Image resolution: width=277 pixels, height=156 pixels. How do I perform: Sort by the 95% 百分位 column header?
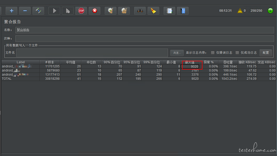pos(132,62)
